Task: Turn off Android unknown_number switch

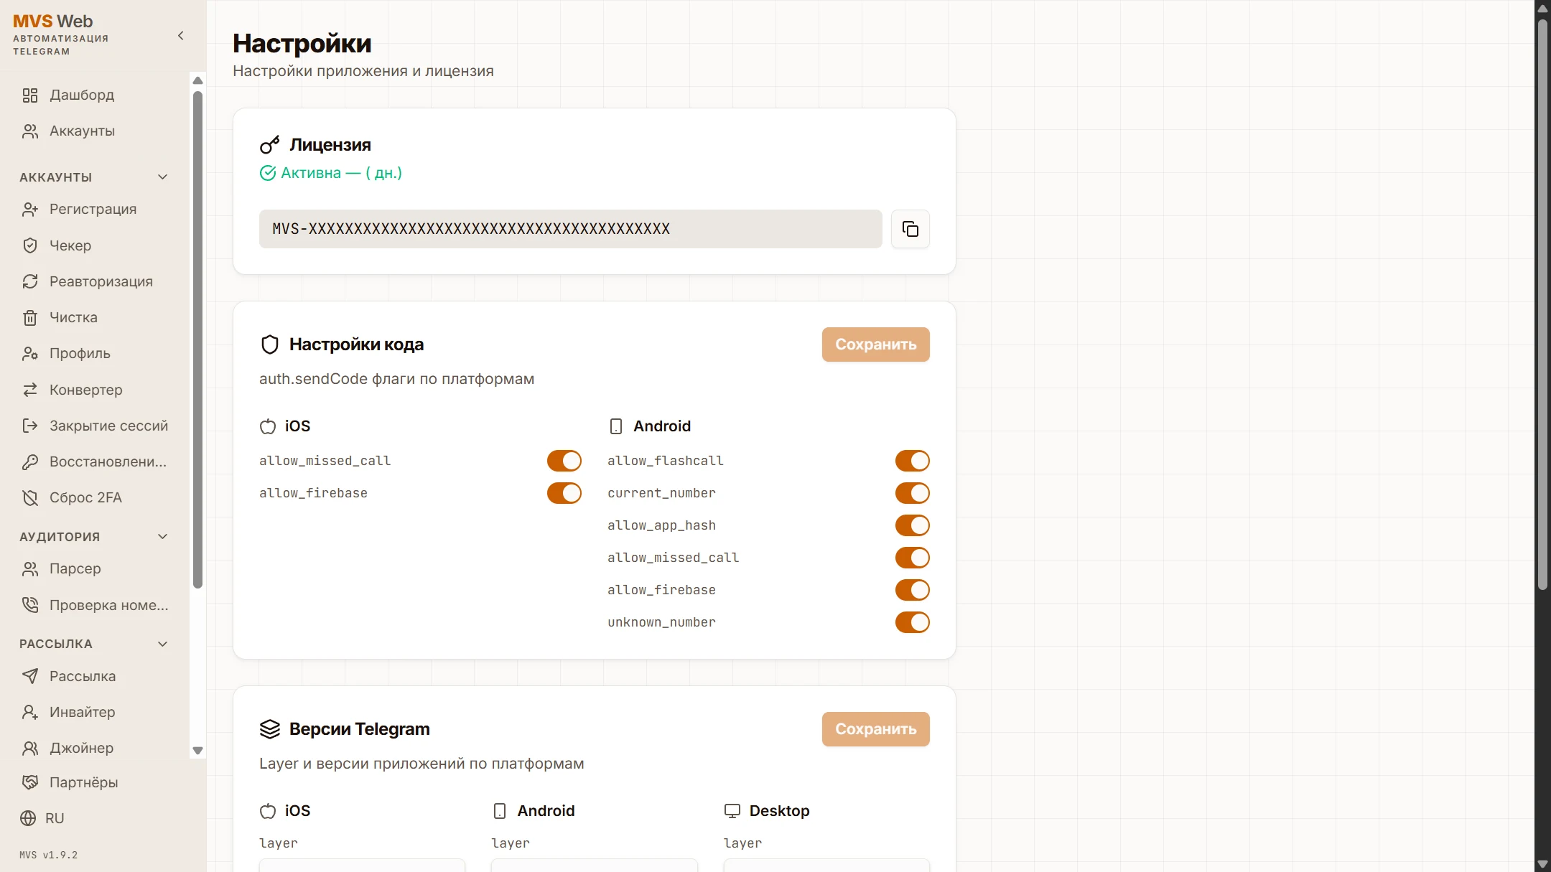Action: coord(912,622)
